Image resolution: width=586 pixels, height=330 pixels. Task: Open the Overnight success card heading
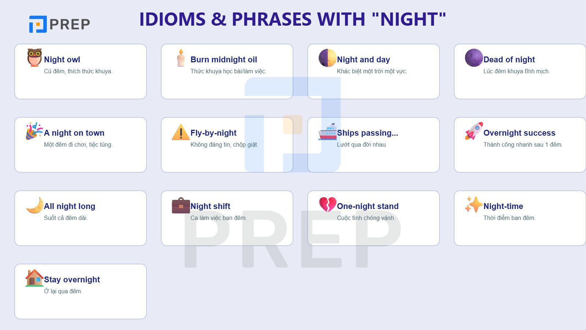tap(519, 133)
